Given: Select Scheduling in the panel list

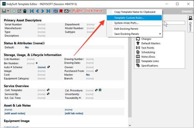Looking at the screenshot, I should point(148,52).
